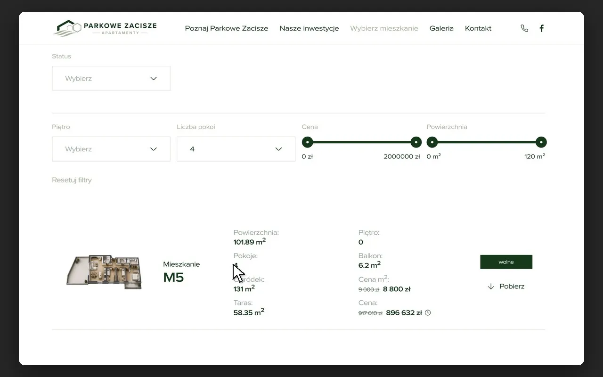Expand the Liczba pokoi dropdown
The height and width of the screenshot is (377, 603).
click(x=236, y=149)
